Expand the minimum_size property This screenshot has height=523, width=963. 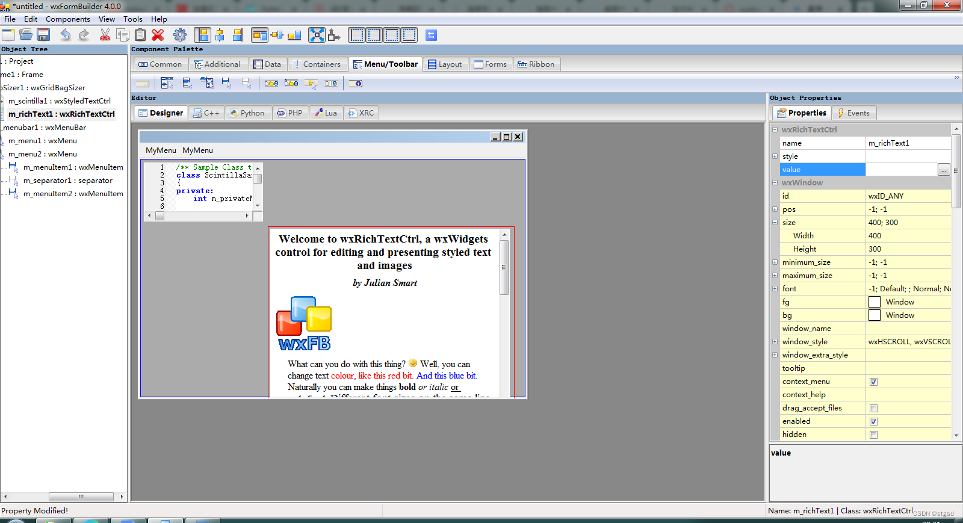click(x=775, y=262)
